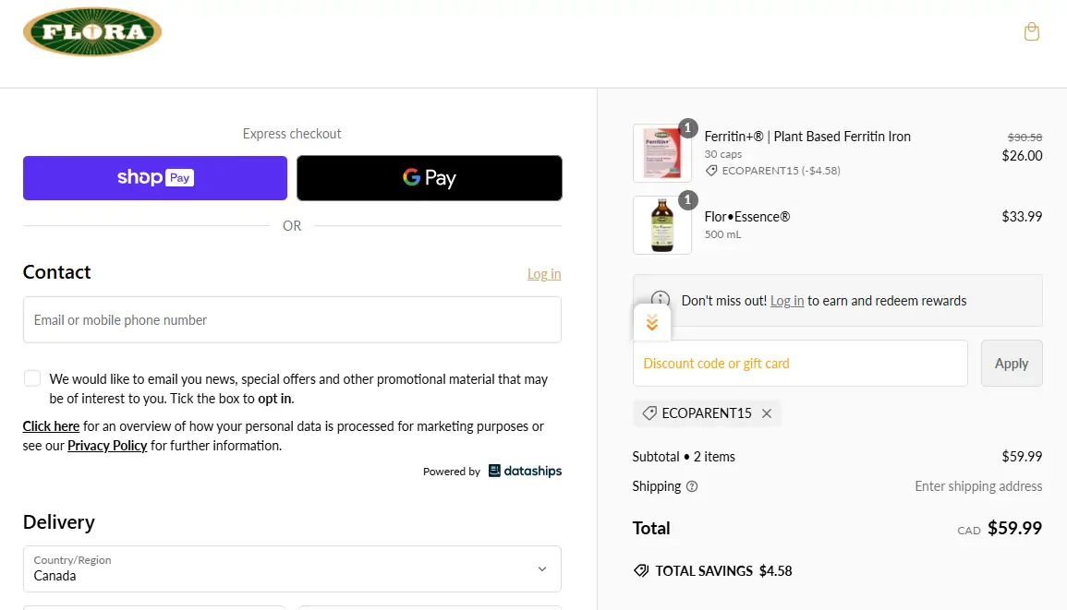
Task: Click the Ferritin+ product thumbnail
Action: point(662,153)
